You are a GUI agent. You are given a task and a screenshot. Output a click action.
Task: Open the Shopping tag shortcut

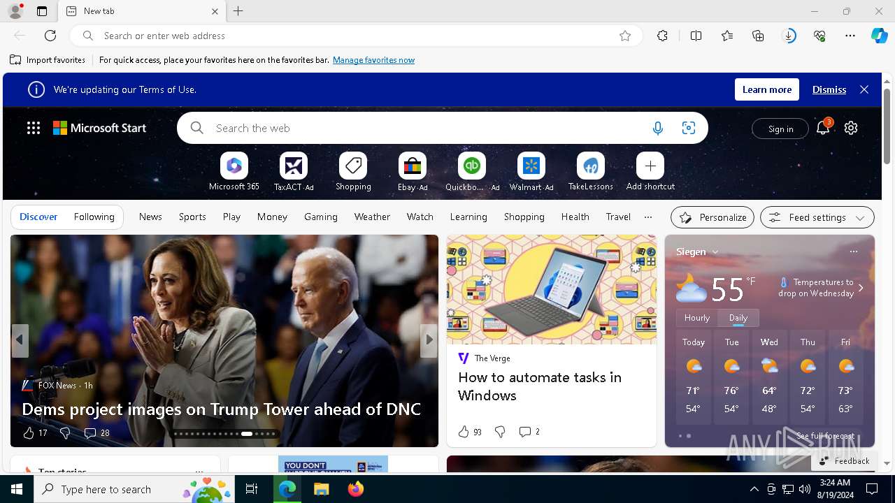353,166
